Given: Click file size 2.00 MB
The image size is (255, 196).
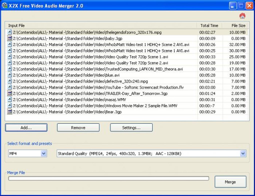Looking at the screenshot, I should coord(238,93).
